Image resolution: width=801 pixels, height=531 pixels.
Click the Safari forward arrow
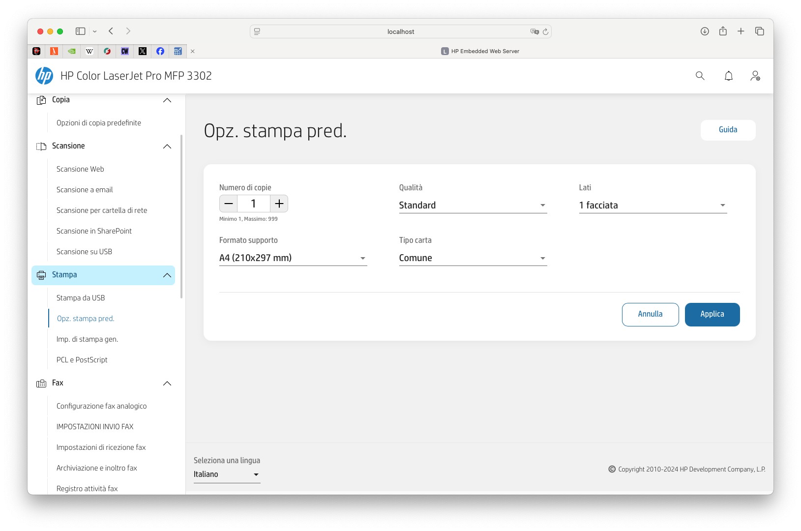pyautogui.click(x=128, y=31)
